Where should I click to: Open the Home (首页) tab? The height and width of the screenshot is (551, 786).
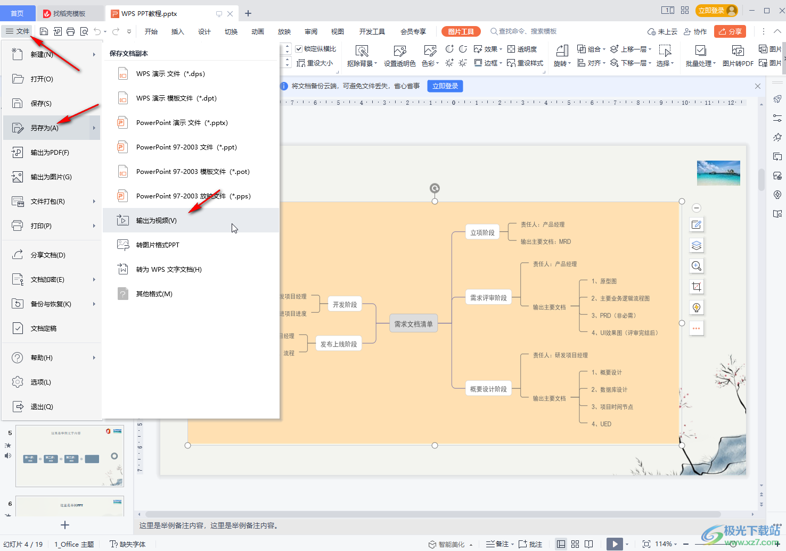coord(17,13)
